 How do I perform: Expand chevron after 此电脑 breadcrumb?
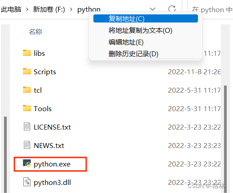[27, 9]
